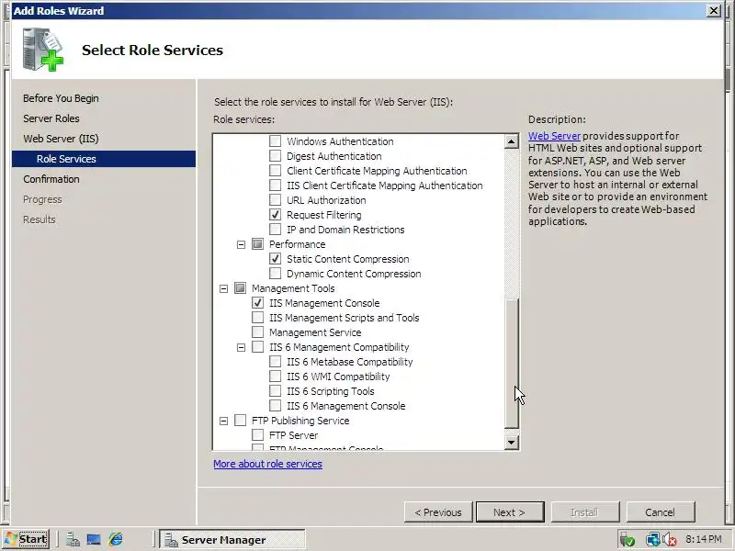Click the Install button
Screen dimensions: 735x551
click(x=585, y=512)
